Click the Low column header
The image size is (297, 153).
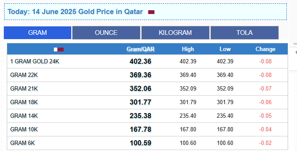click(225, 49)
